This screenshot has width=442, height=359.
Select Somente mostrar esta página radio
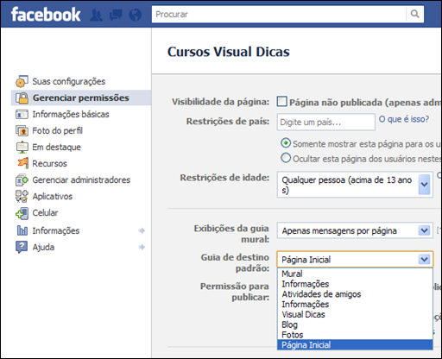(x=286, y=143)
